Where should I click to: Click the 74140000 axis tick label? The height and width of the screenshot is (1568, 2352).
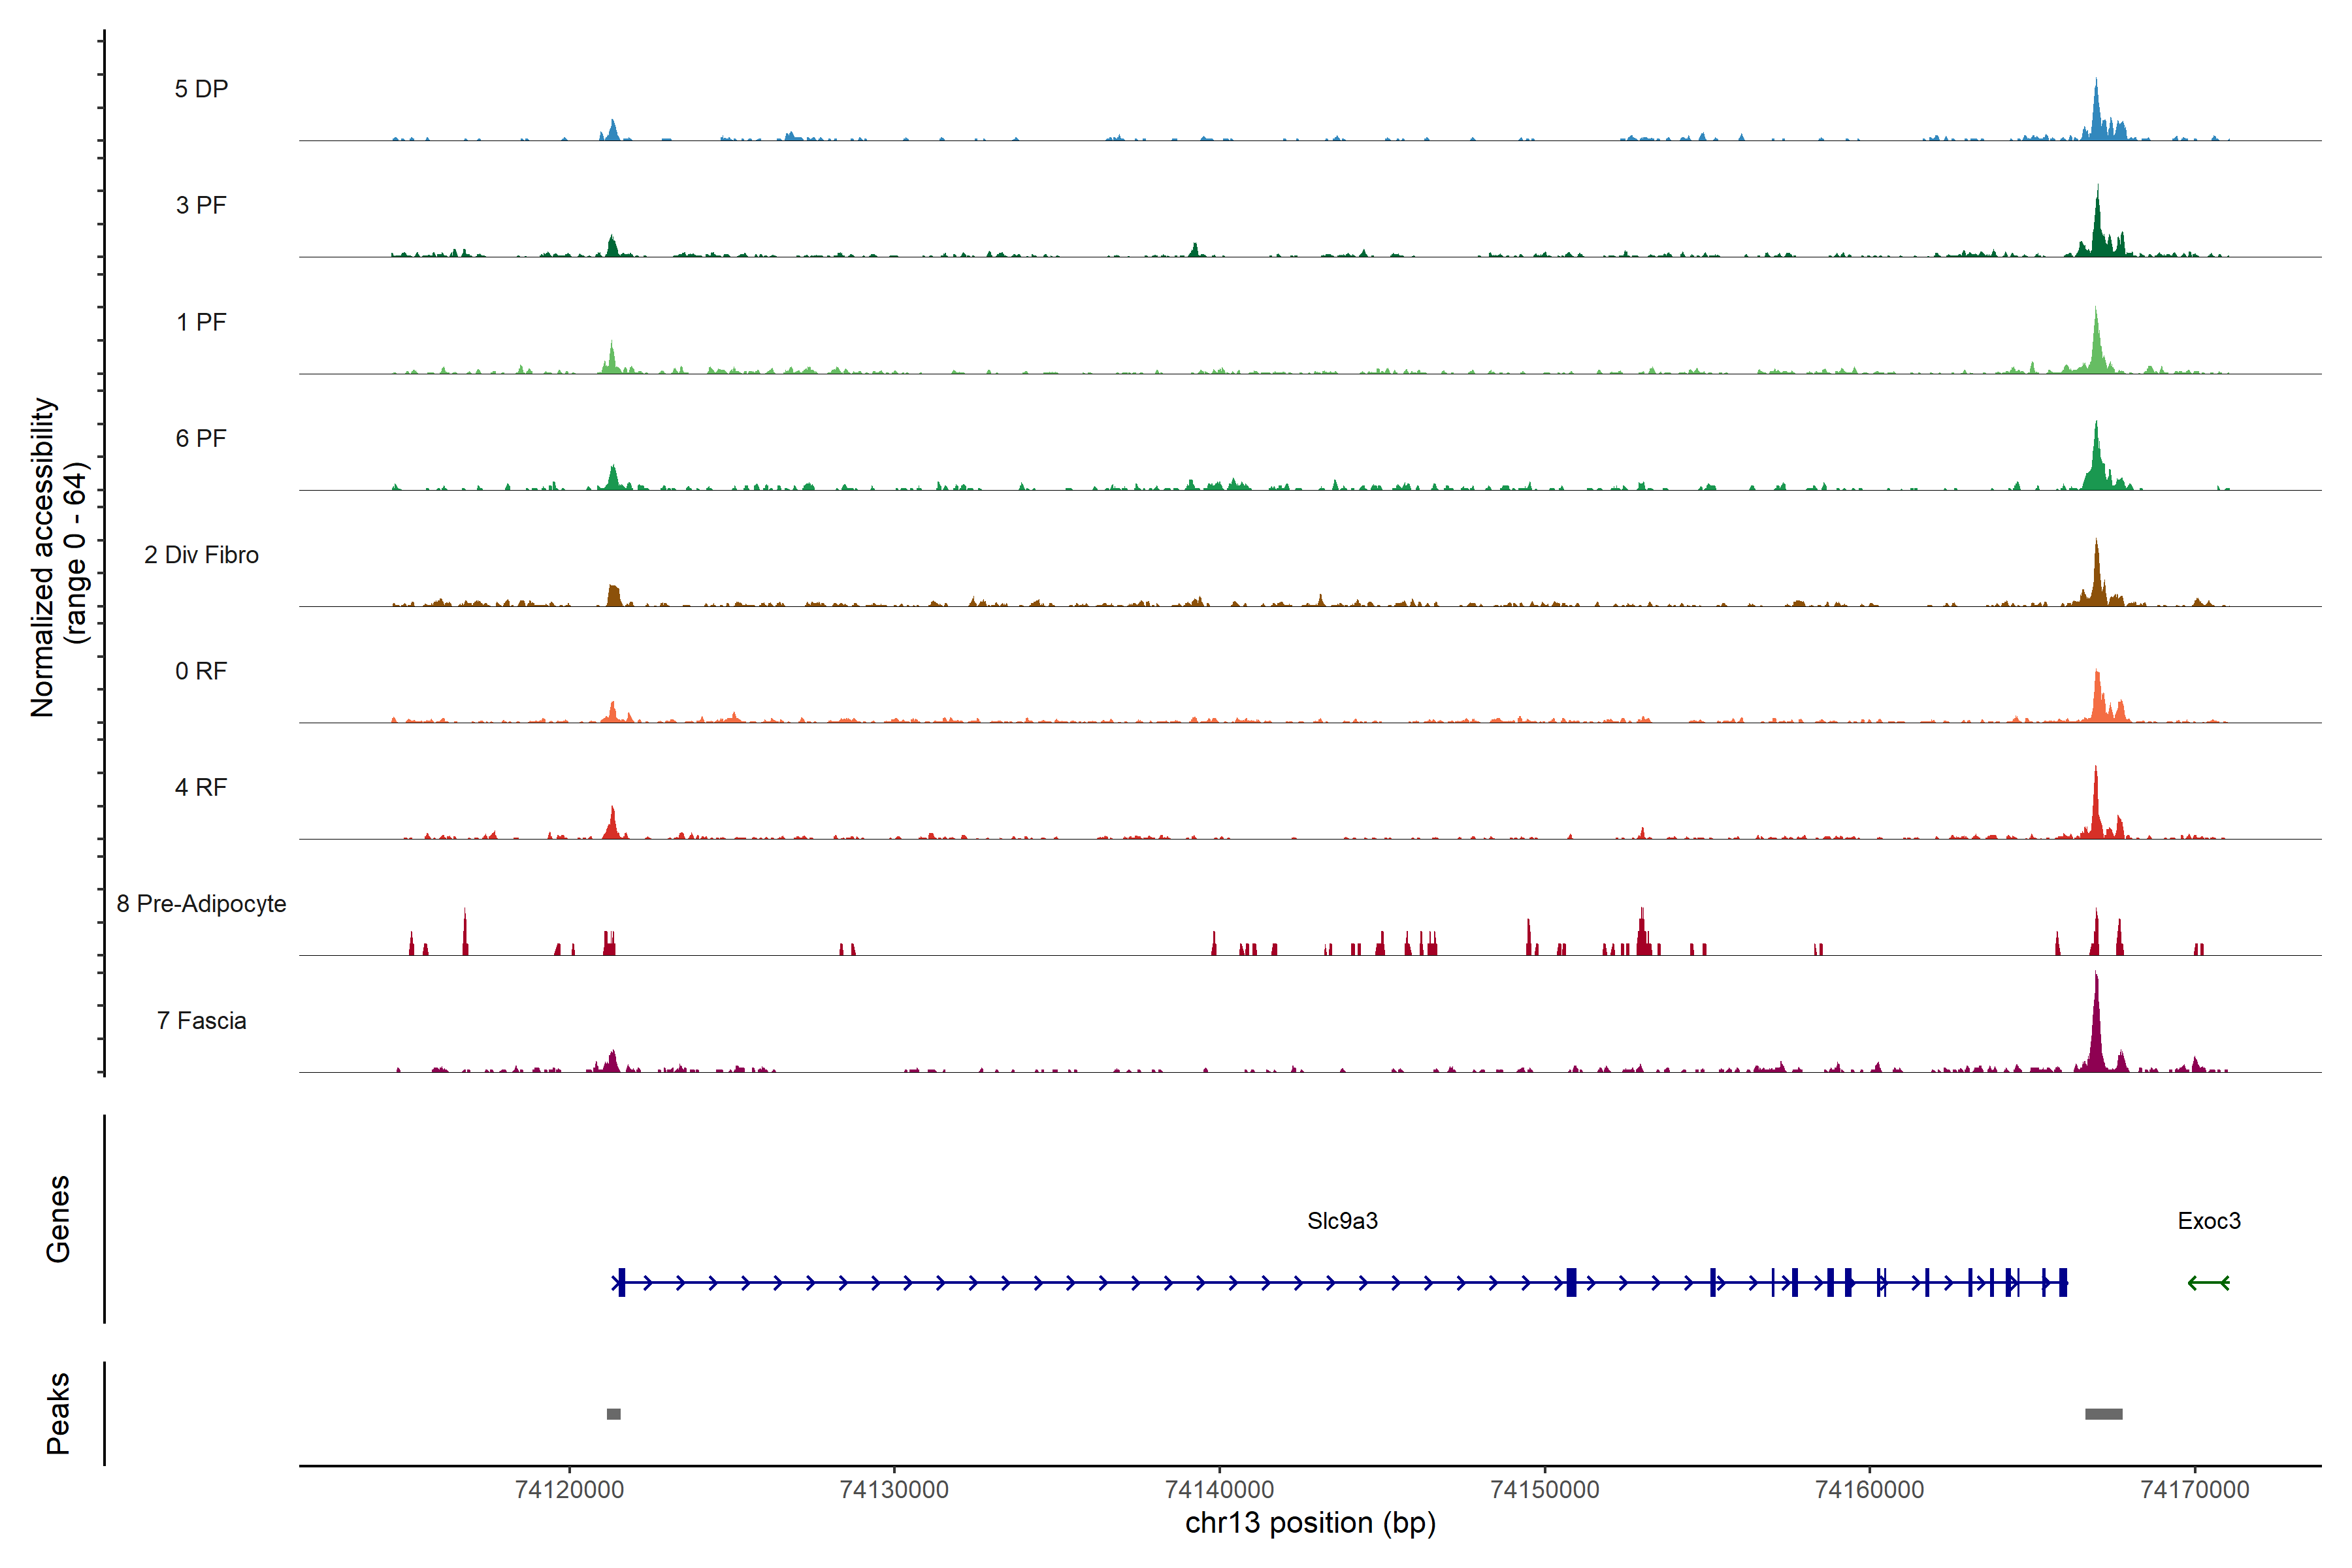(x=1219, y=1489)
